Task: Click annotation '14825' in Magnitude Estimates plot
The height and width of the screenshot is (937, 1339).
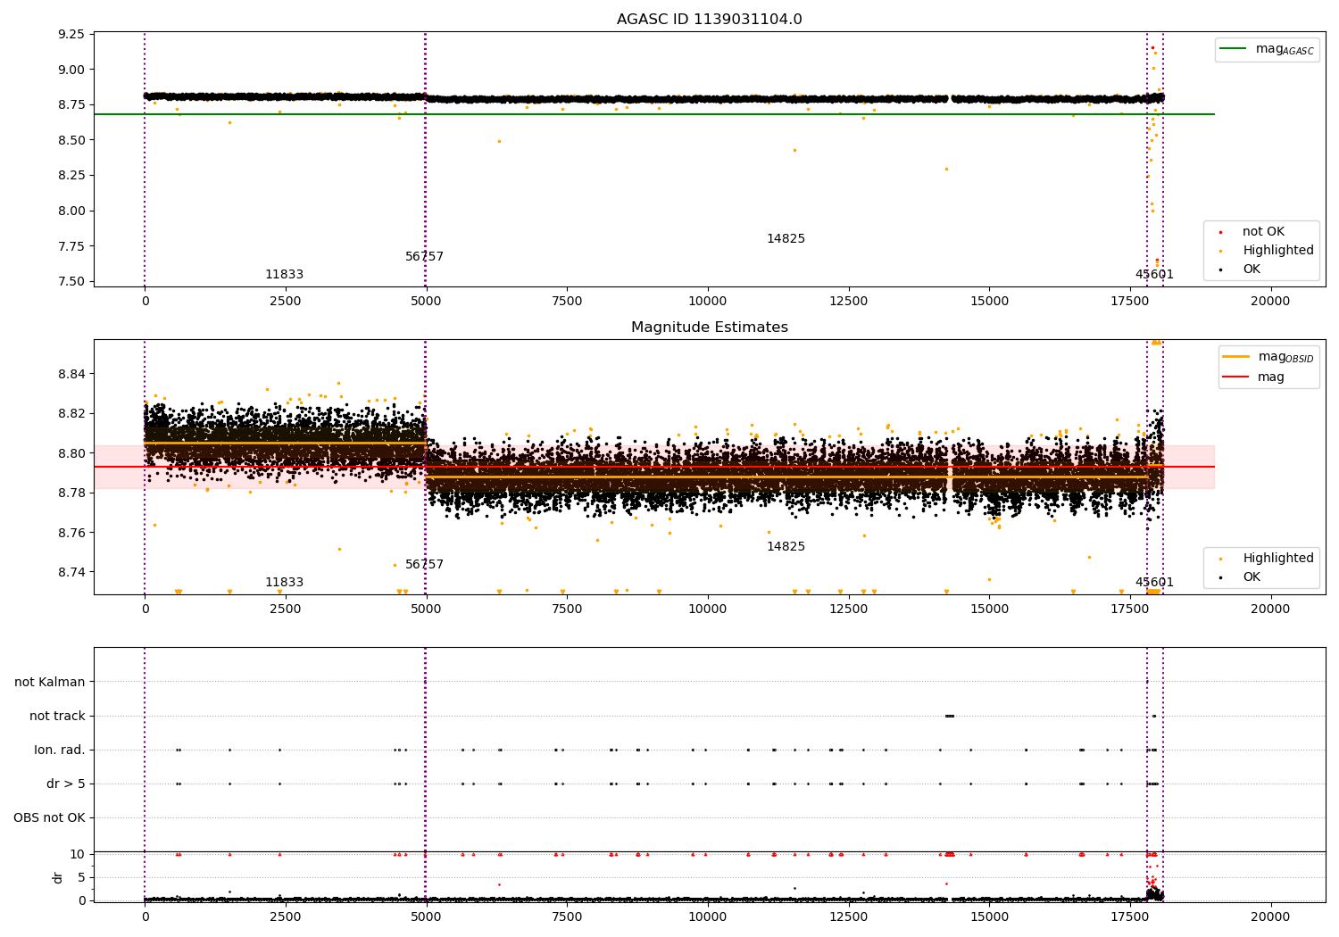Action: click(x=786, y=547)
